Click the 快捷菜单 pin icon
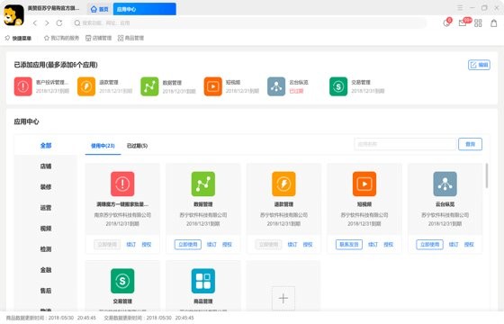The width and height of the screenshot is (504, 324). pos(7,38)
